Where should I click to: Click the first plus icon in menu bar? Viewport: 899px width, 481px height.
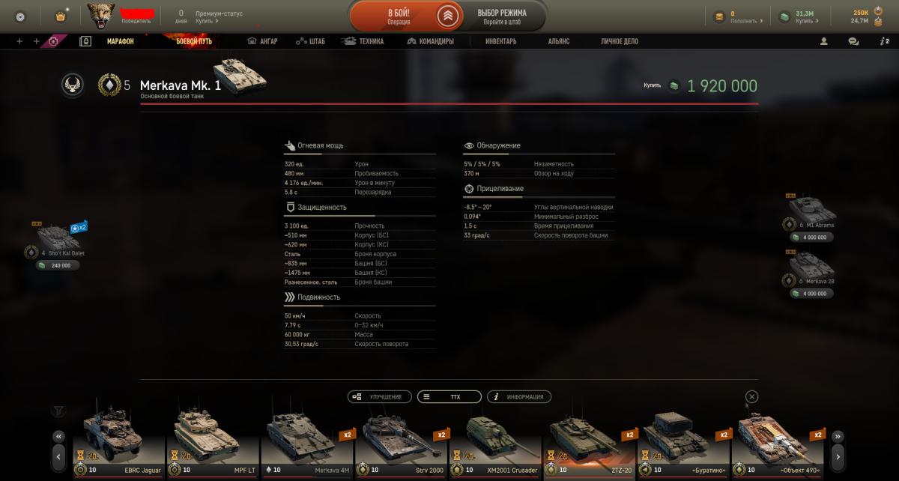tap(19, 41)
